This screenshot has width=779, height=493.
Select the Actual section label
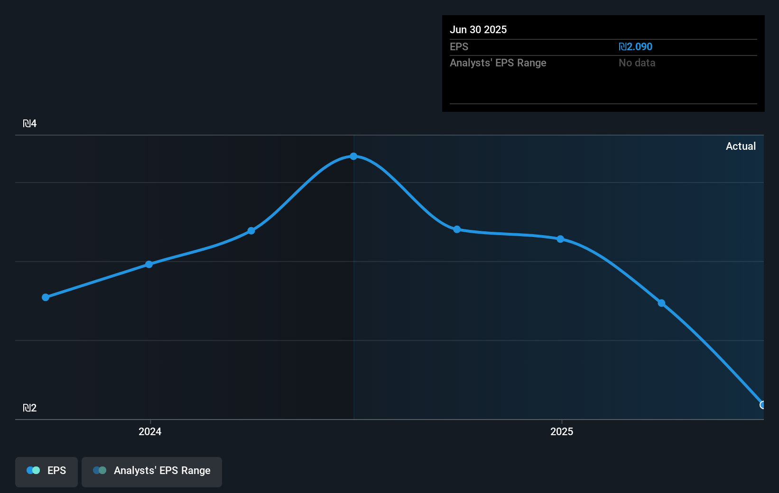(741, 146)
